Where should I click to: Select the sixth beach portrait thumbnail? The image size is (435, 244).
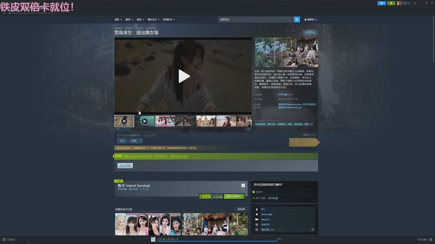click(x=226, y=121)
